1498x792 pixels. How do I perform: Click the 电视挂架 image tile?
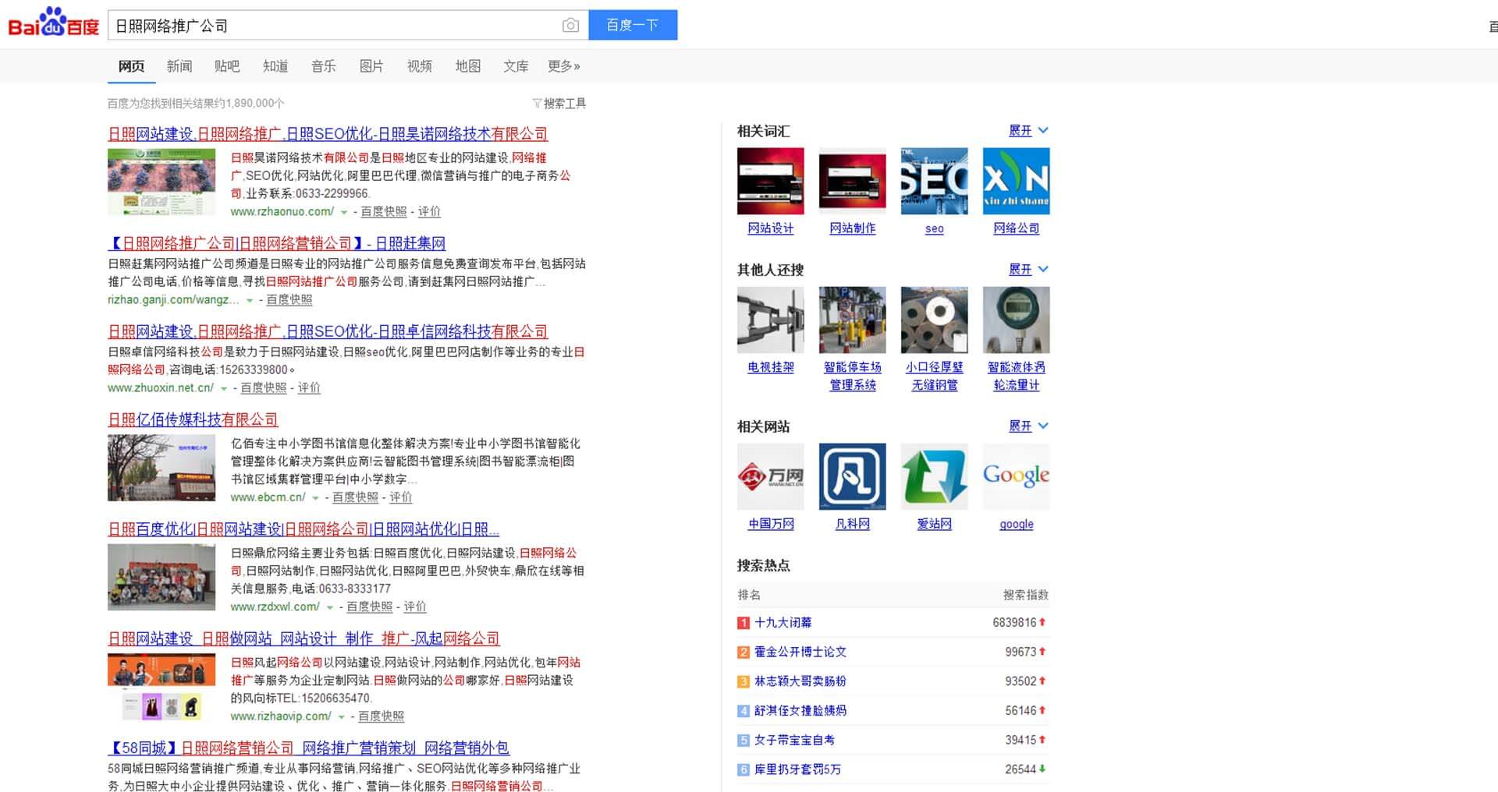(x=771, y=320)
